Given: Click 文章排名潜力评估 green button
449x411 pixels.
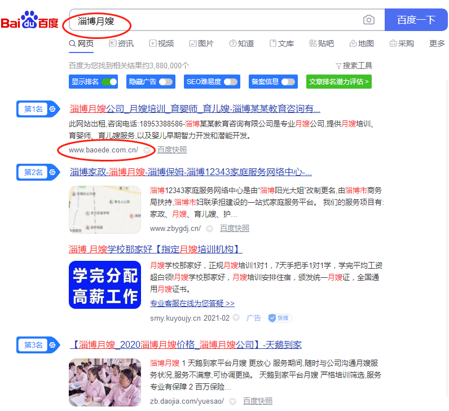Looking at the screenshot, I should 339,82.
